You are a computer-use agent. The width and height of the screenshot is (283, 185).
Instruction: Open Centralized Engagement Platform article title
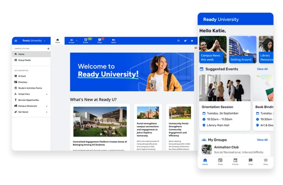pyautogui.click(x=100, y=143)
